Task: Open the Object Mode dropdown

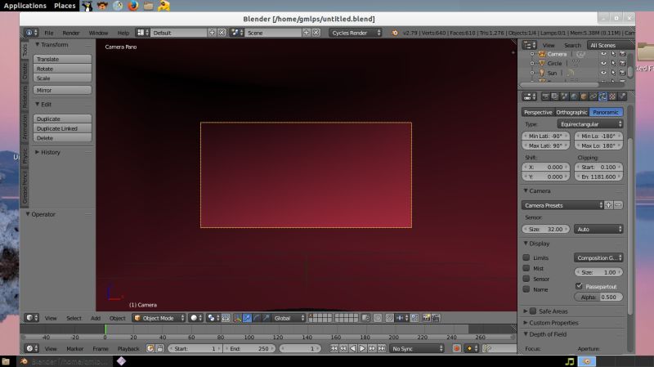Action: (159, 318)
